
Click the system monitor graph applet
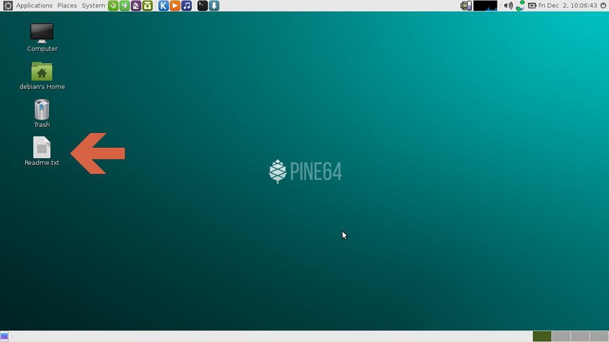click(x=485, y=5)
